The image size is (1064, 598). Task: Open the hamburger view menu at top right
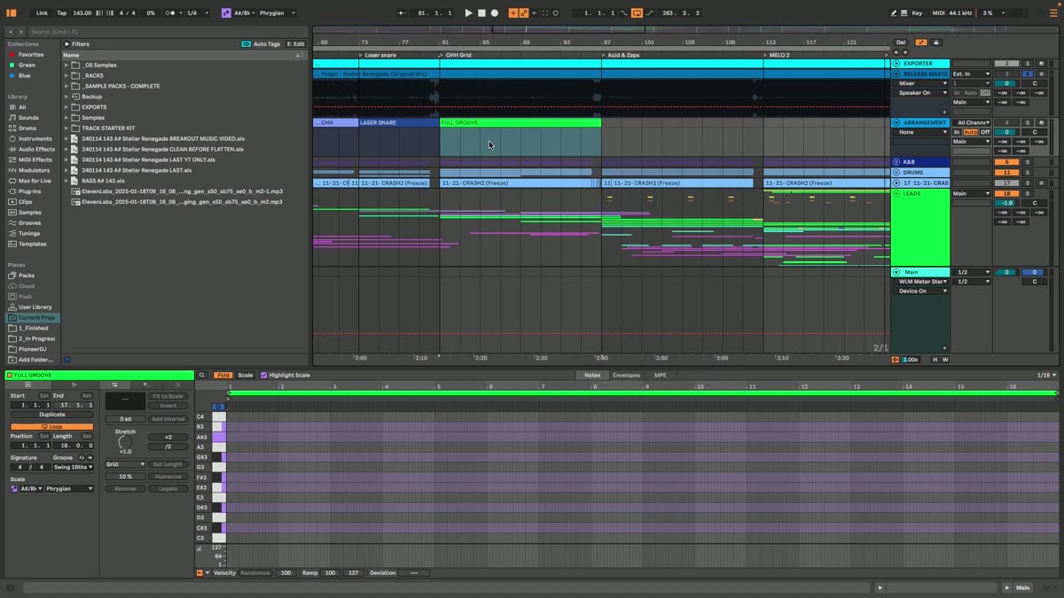(x=1054, y=13)
